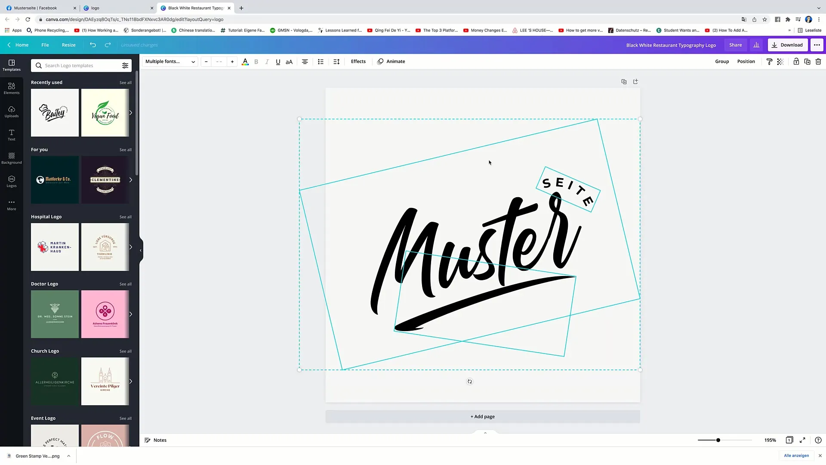826x465 pixels.
Task: Open the File menu
Action: [x=45, y=45]
